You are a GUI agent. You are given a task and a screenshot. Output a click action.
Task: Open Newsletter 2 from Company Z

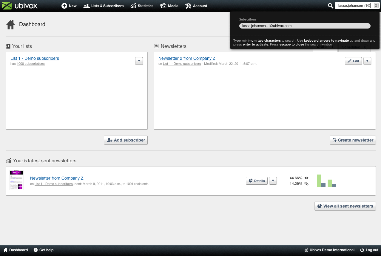pos(187,58)
